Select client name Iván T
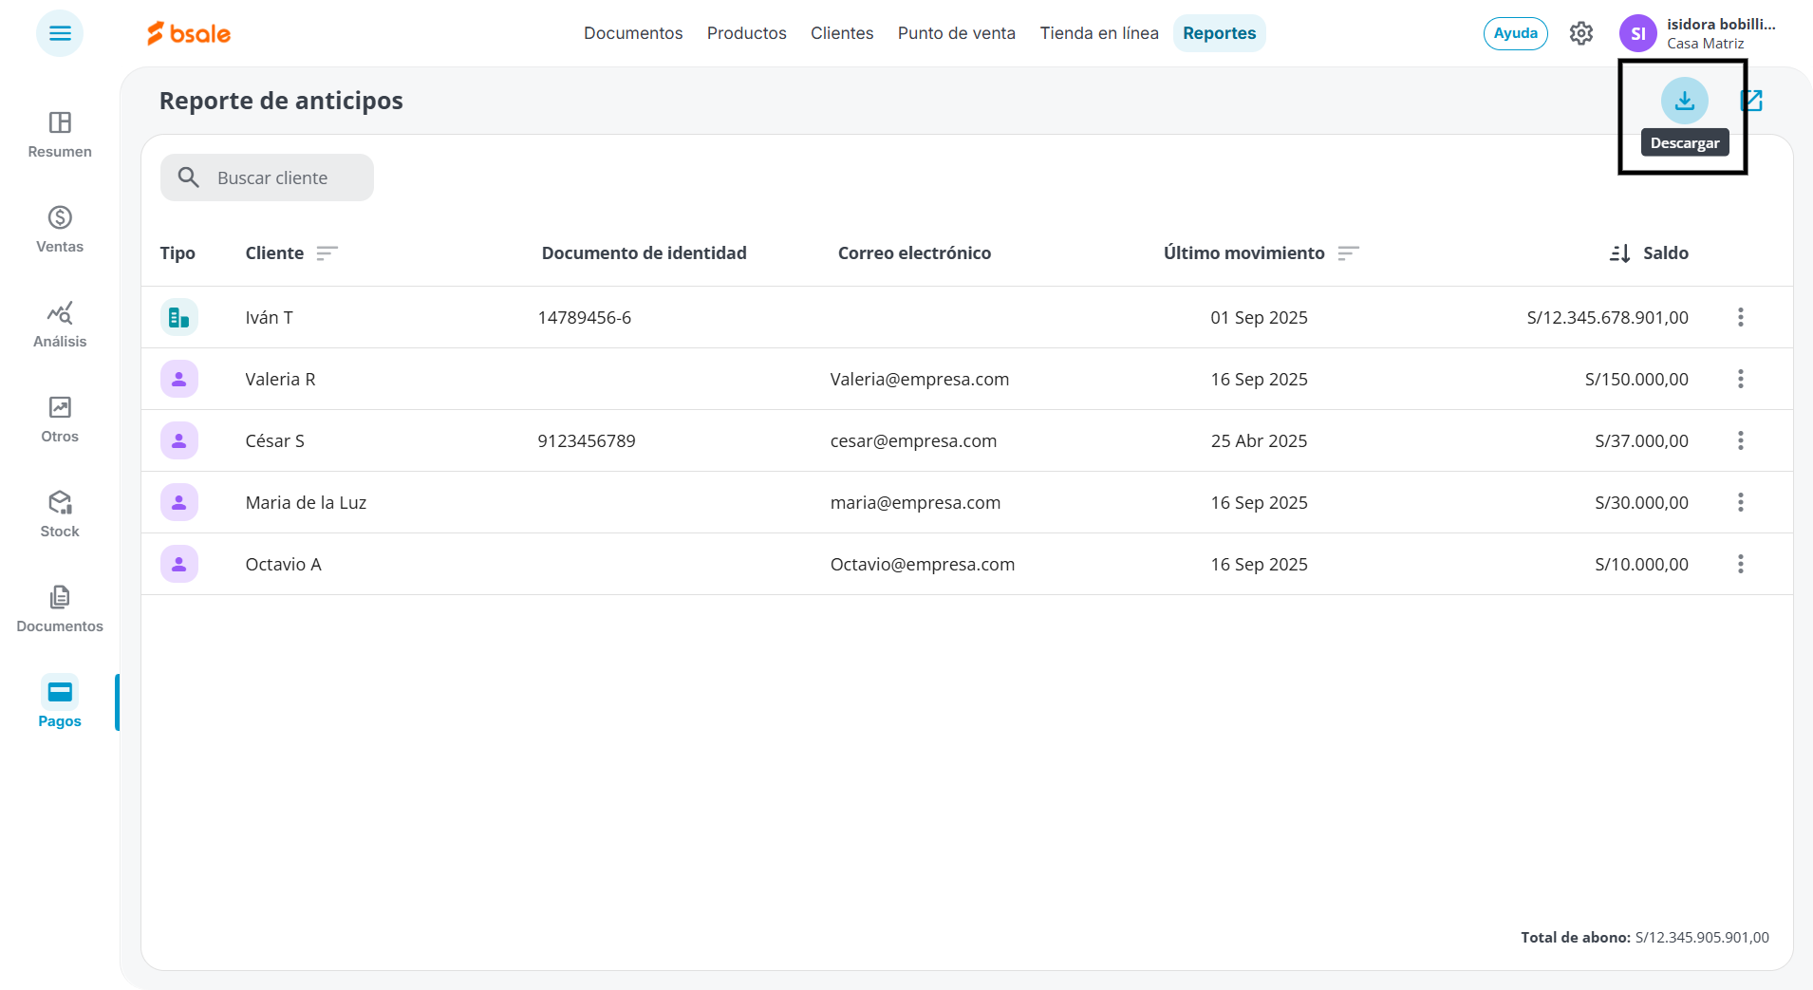This screenshot has width=1813, height=990. click(x=270, y=317)
